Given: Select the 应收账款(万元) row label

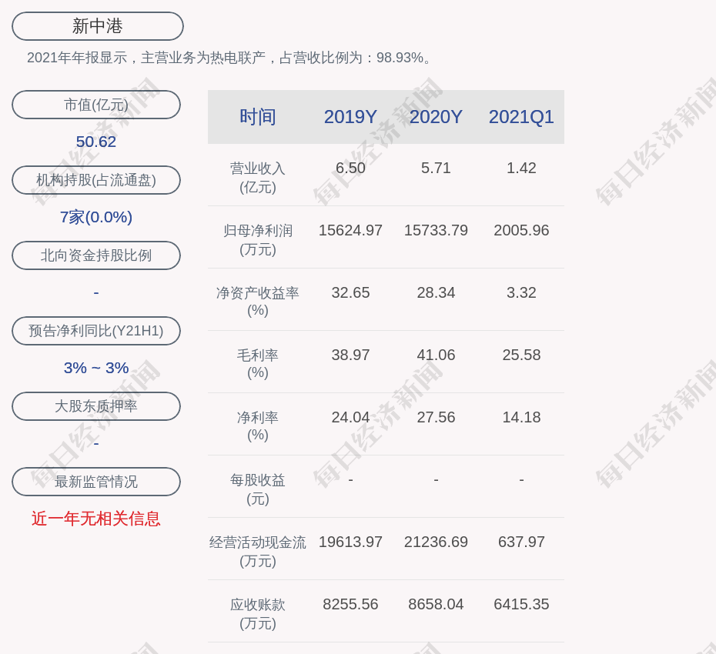Looking at the screenshot, I should click(x=258, y=613).
